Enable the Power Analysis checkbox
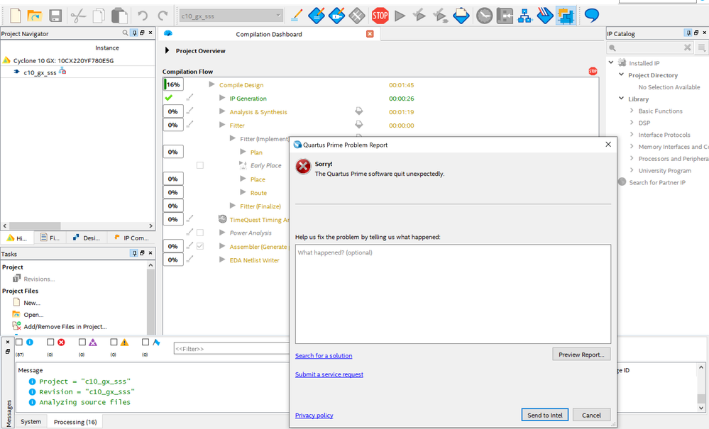Screen dimensions: 709x429 coord(200,233)
